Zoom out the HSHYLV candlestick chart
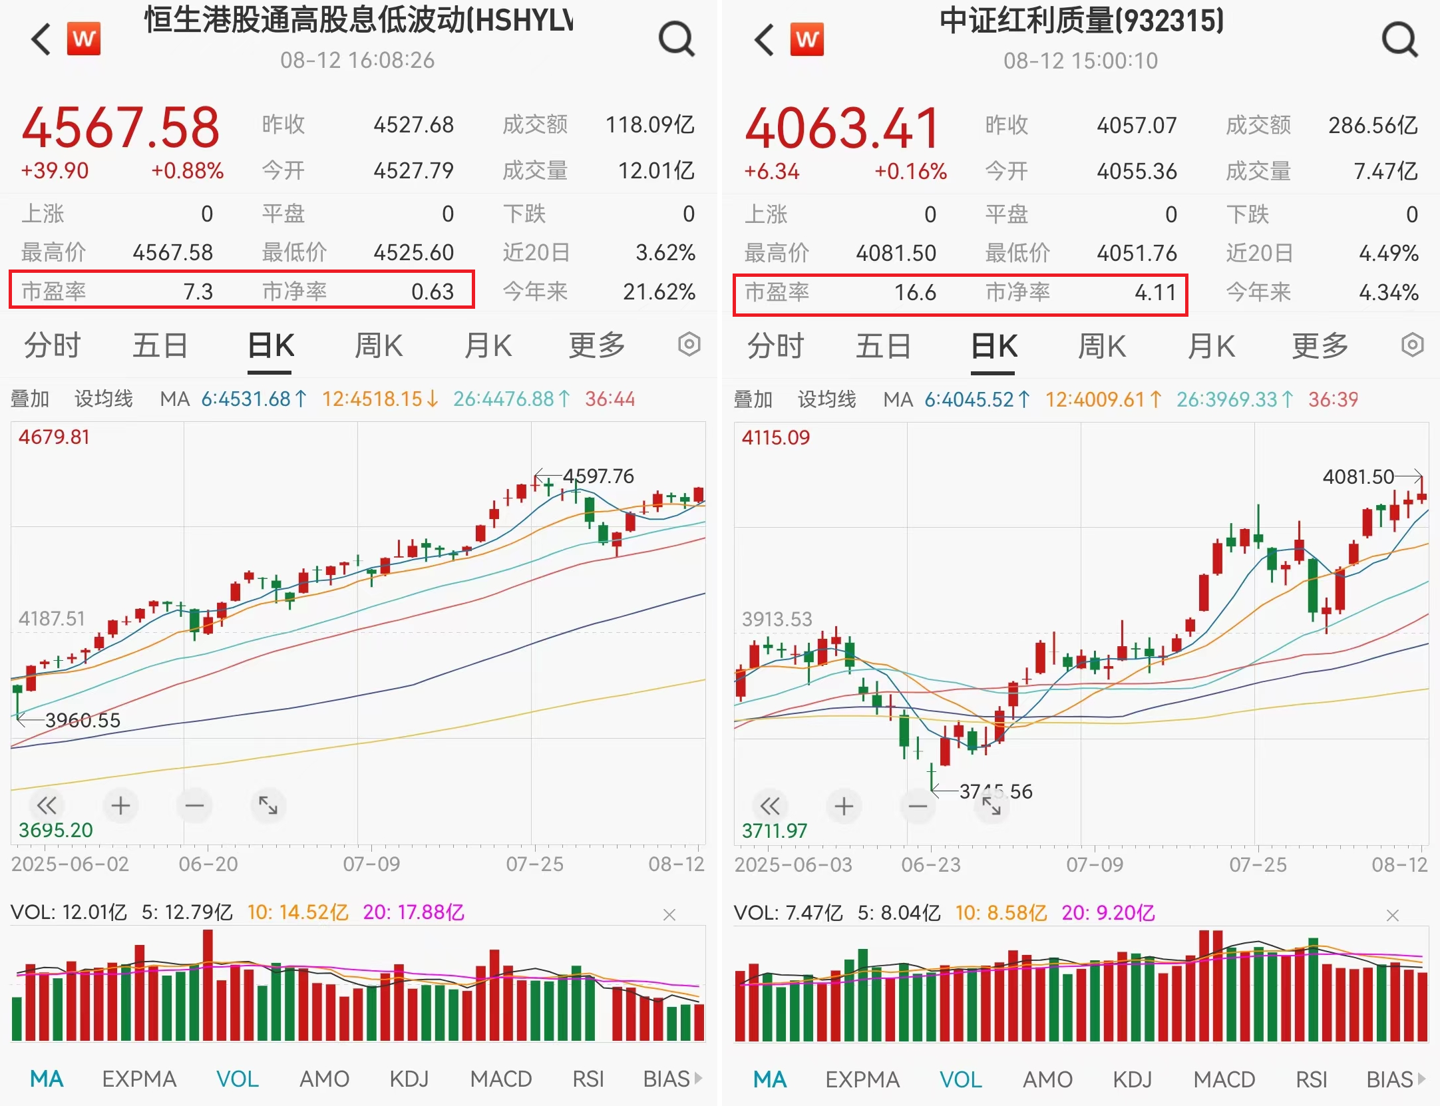The image size is (1440, 1106). click(x=194, y=806)
